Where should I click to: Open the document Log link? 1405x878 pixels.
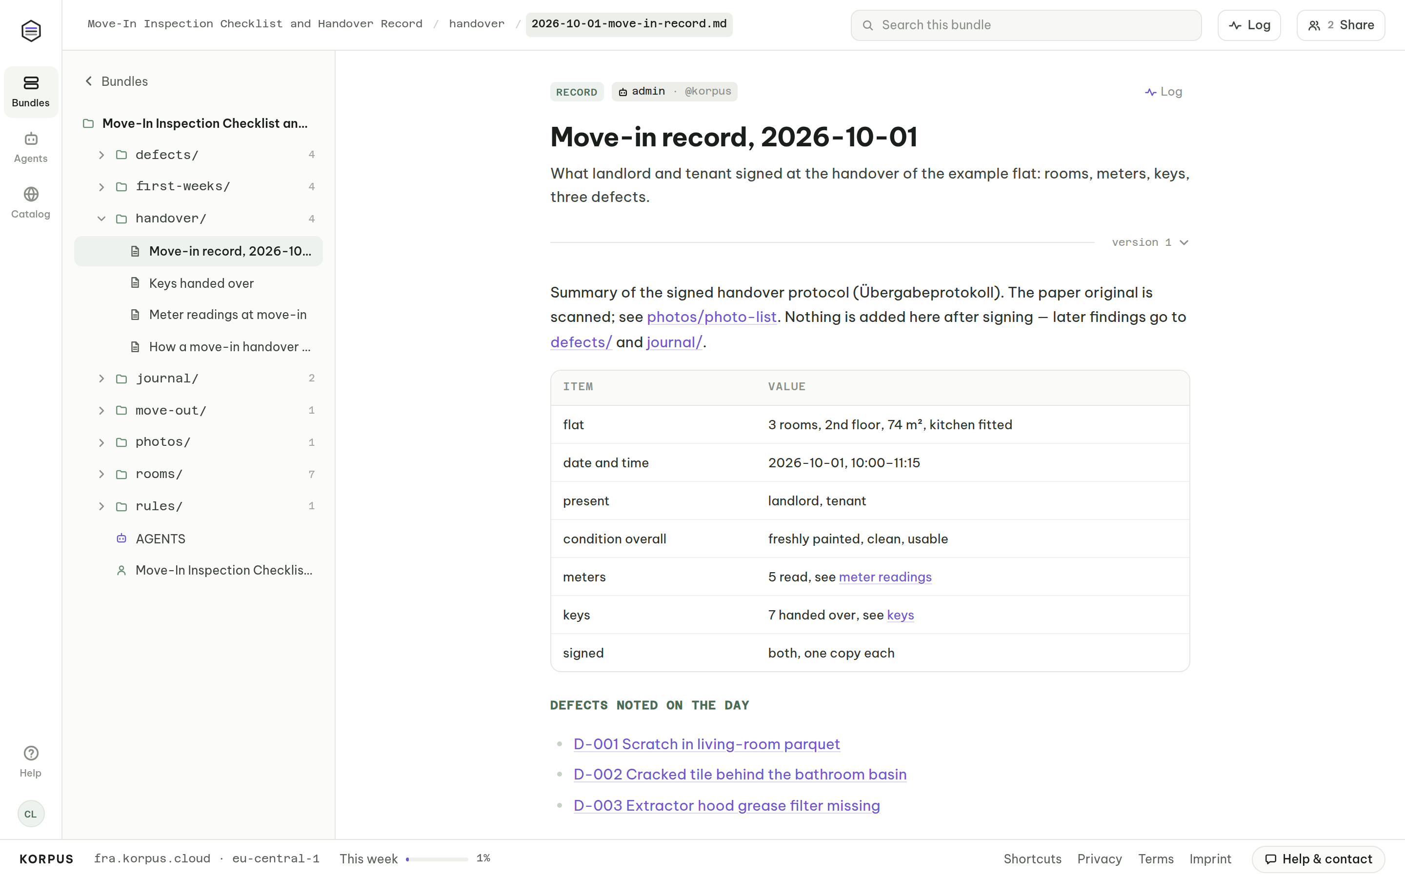click(1164, 92)
